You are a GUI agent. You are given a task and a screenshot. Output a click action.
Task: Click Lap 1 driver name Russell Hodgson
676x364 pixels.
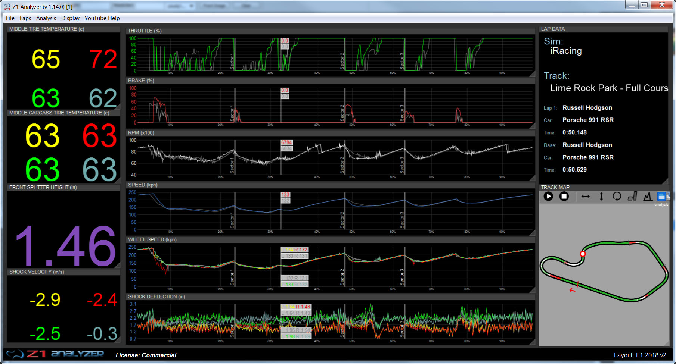(x=587, y=107)
